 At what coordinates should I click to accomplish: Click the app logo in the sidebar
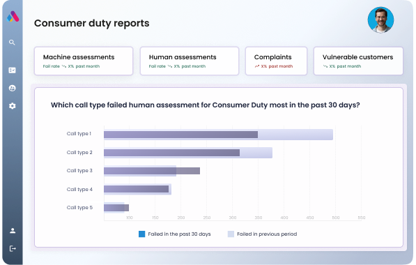tap(13, 17)
